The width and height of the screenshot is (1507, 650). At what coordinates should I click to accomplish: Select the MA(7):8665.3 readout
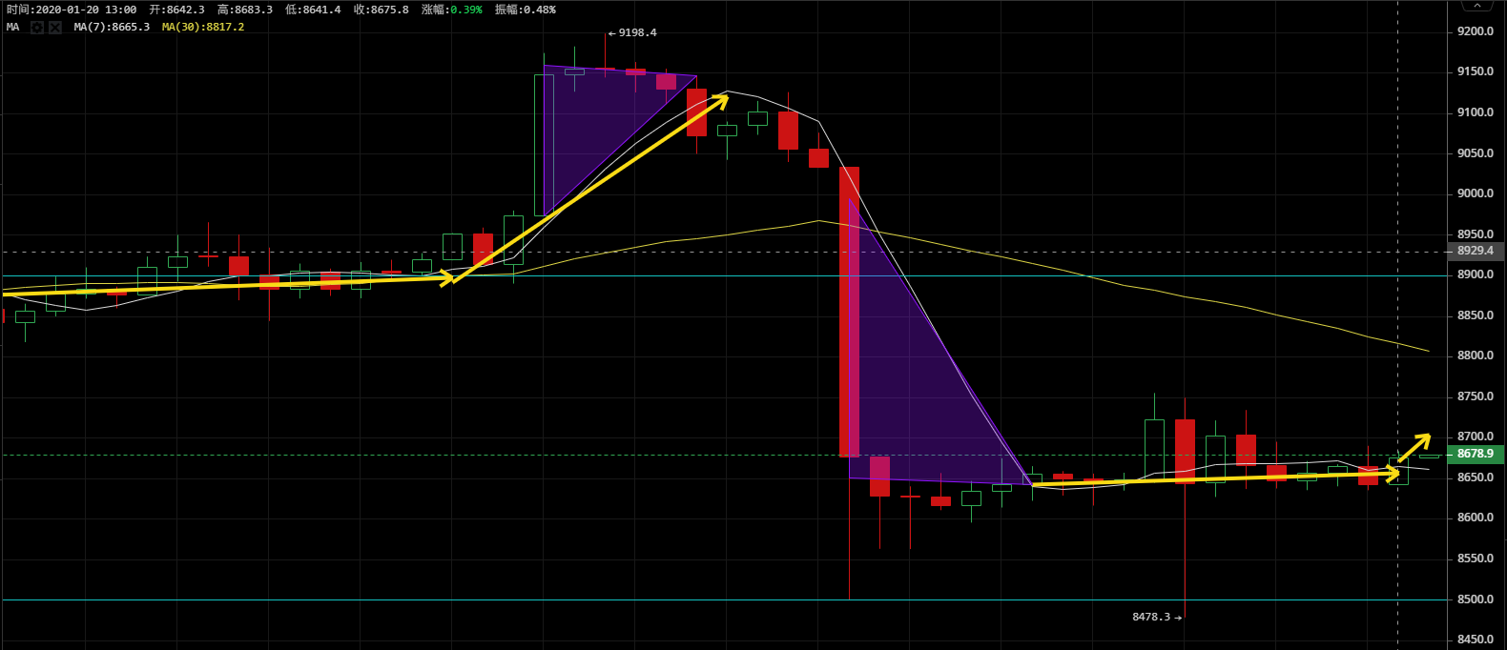coord(112,28)
